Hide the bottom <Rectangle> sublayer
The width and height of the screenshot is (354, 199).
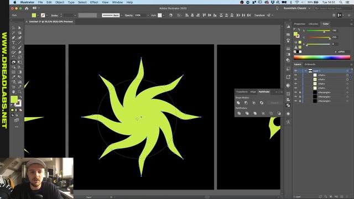pos(295,101)
